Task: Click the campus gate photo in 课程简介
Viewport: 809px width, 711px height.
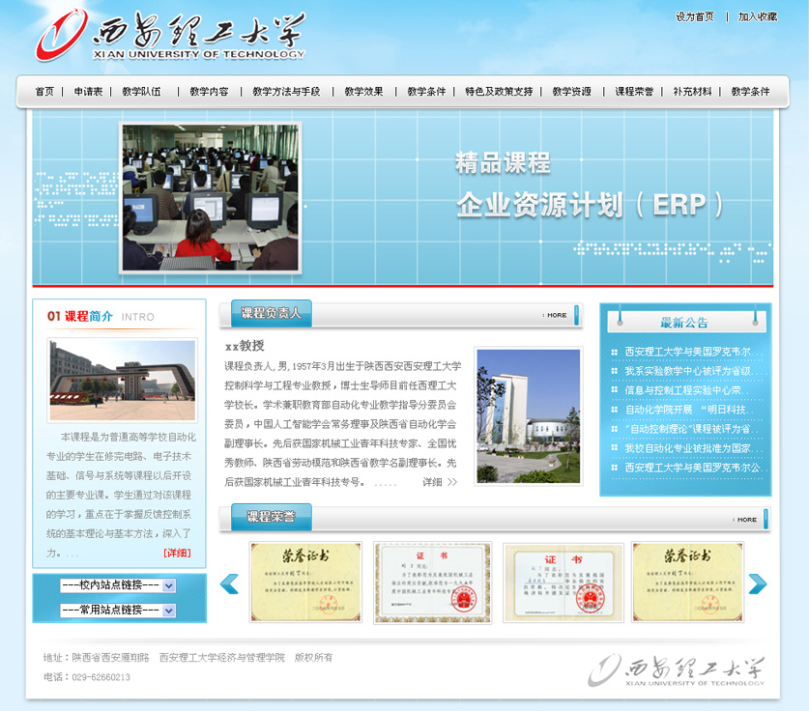Action: click(x=123, y=380)
